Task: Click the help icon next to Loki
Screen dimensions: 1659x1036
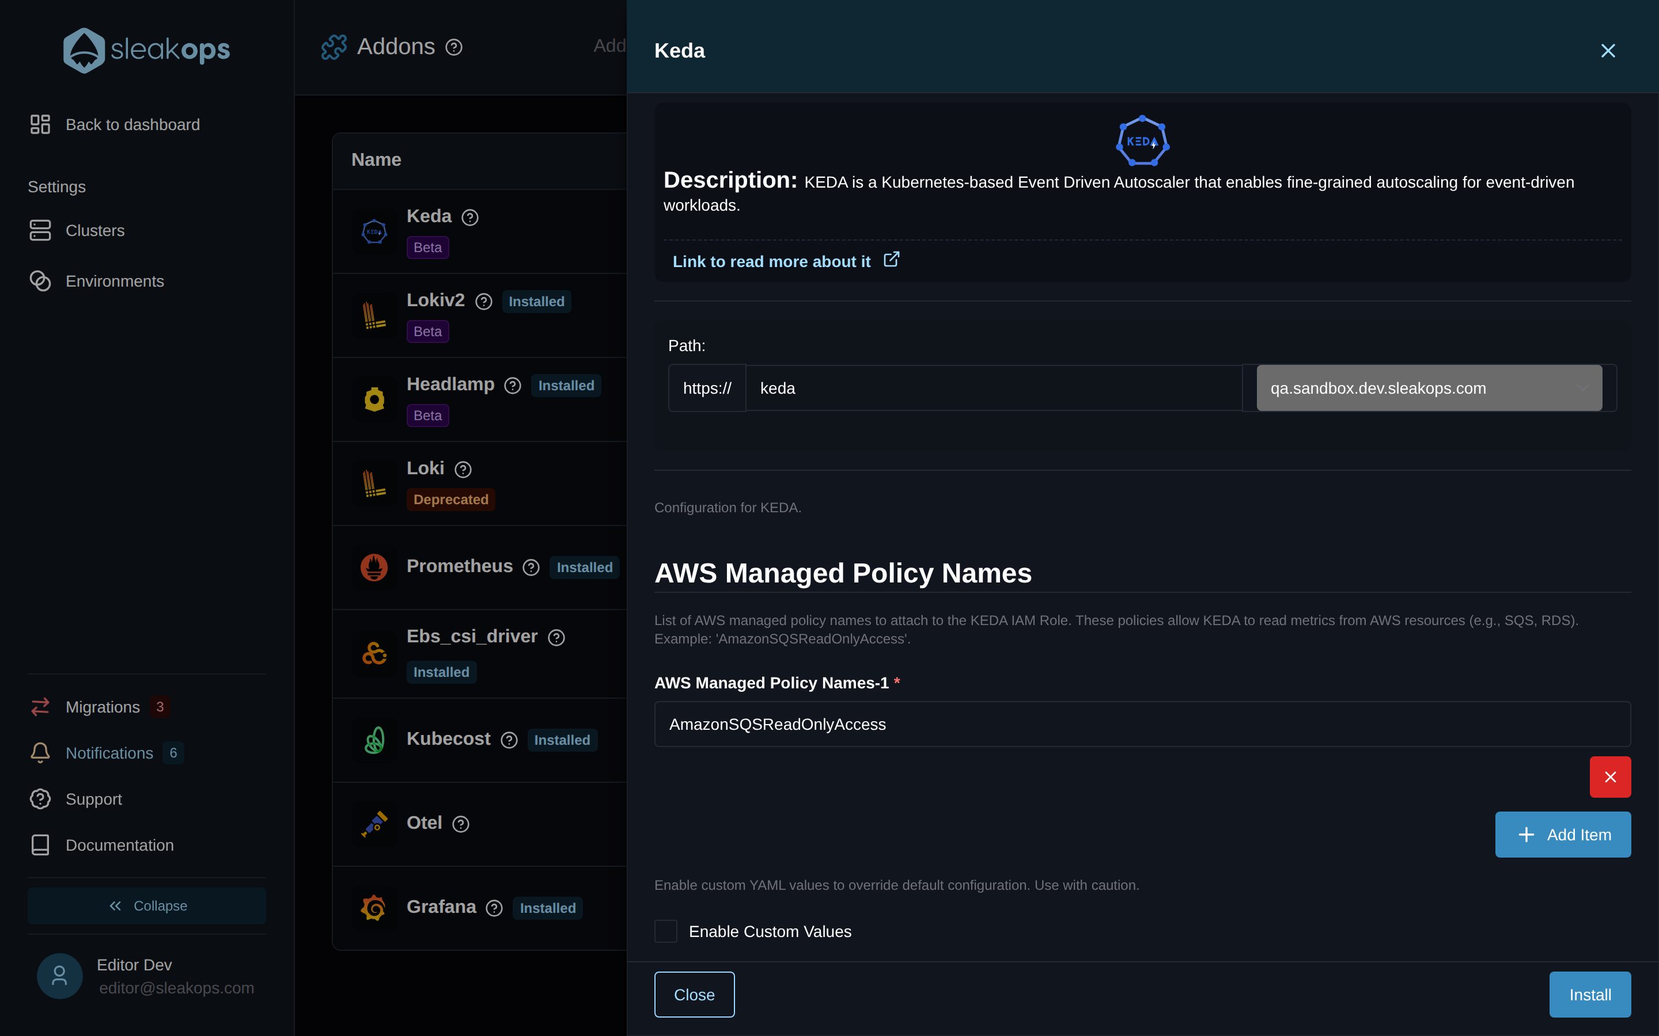Action: [463, 469]
